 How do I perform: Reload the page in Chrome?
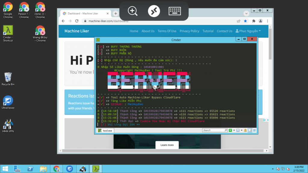pyautogui.click(x=77, y=21)
